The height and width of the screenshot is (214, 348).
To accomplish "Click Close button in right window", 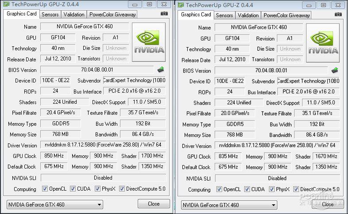I will (328, 204).
